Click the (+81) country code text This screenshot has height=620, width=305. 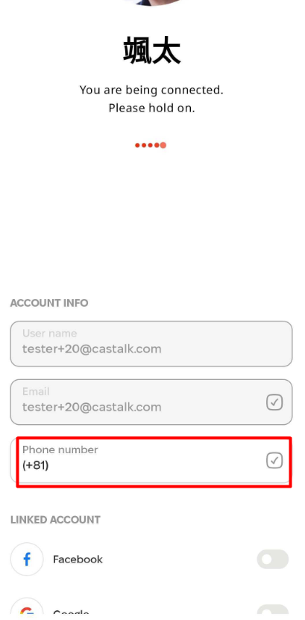[36, 465]
